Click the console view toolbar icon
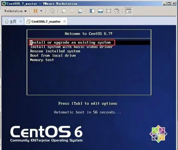The image size is (178, 150). coord(129,11)
